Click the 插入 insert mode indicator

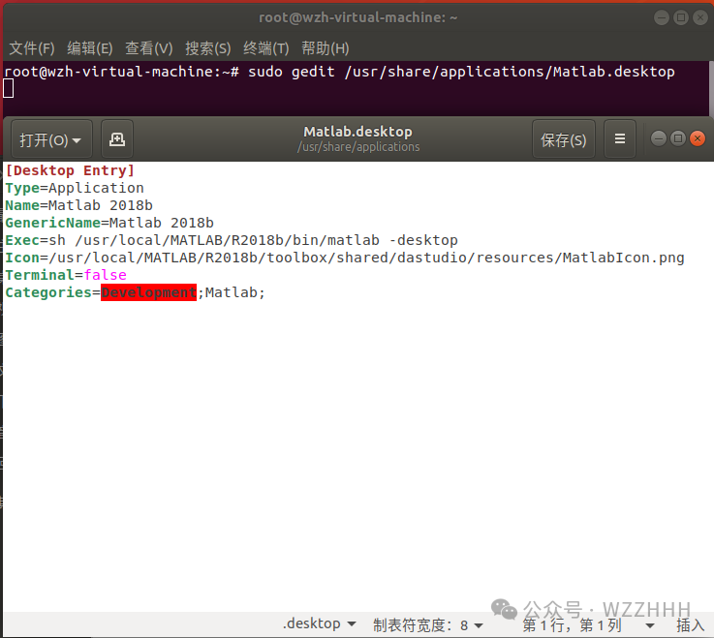point(691,625)
